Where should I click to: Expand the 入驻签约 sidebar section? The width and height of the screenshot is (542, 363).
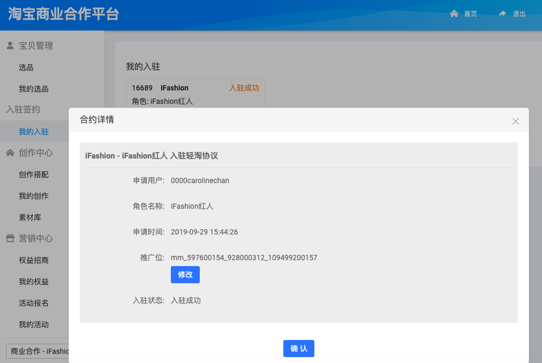(23, 110)
